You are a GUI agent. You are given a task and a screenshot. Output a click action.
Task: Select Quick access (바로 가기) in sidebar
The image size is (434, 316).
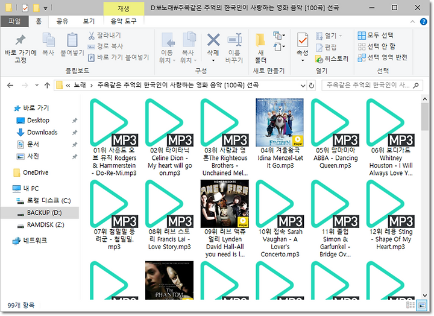[31, 108]
